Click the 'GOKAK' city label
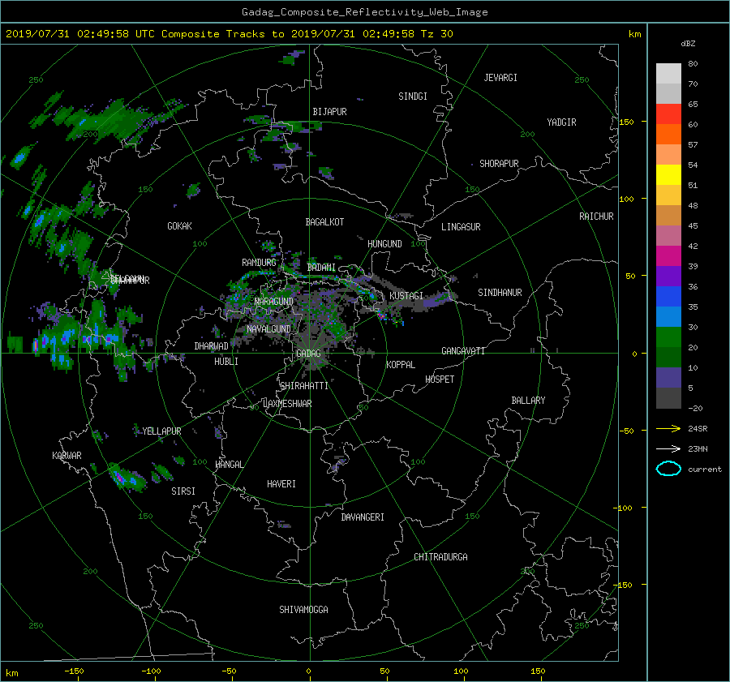 pos(179,226)
